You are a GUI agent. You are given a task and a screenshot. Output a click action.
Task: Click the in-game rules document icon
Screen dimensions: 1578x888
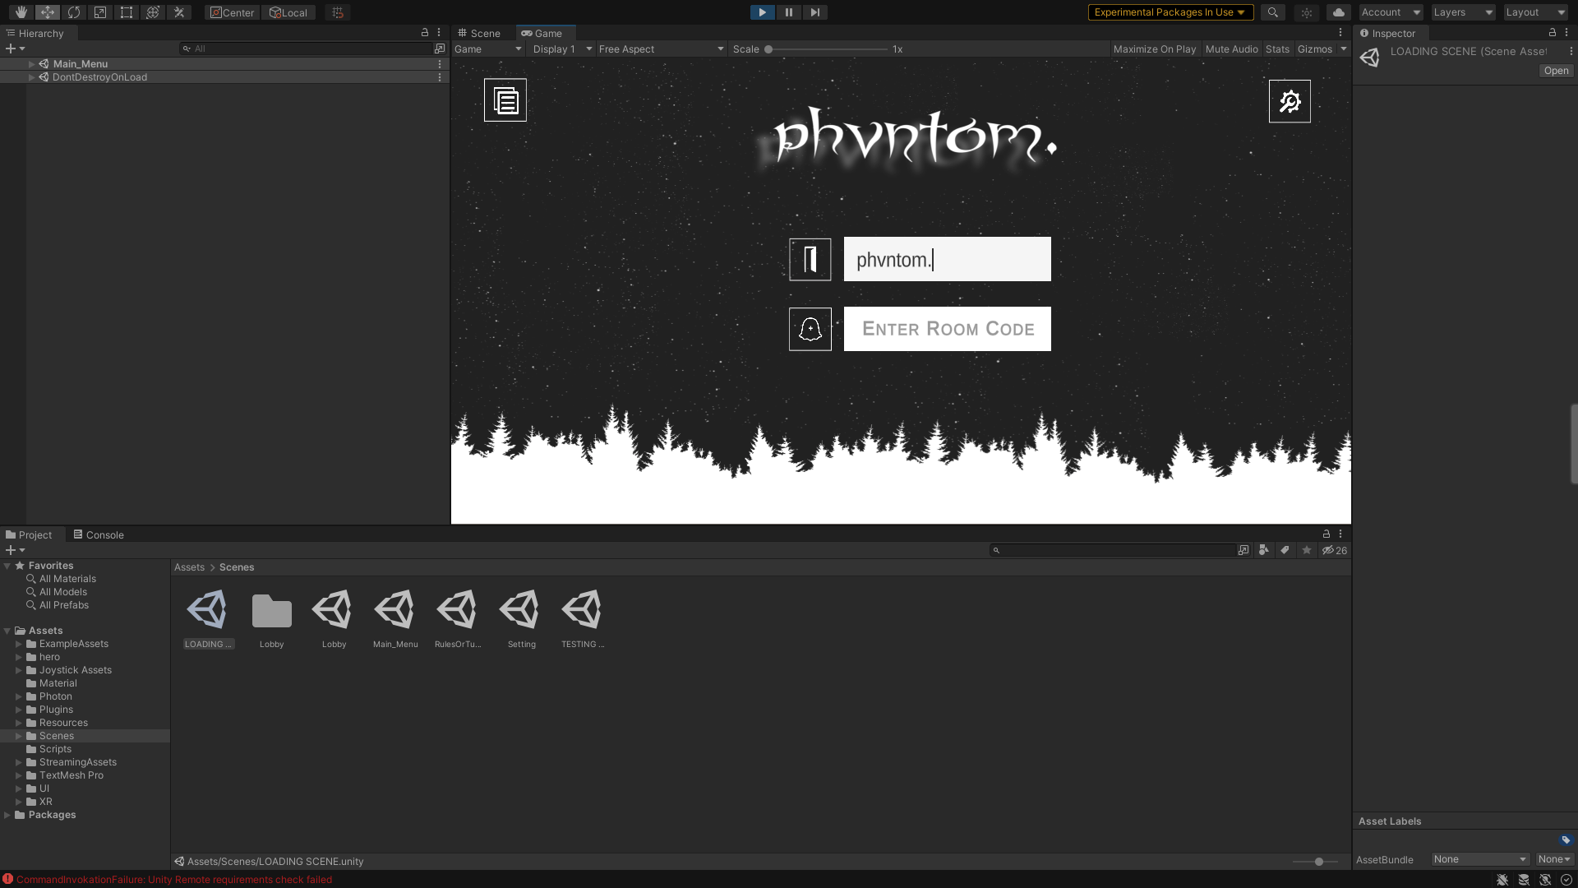[505, 100]
